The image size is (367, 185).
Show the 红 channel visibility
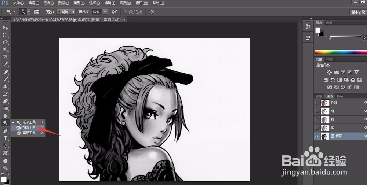pyautogui.click(x=317, y=111)
